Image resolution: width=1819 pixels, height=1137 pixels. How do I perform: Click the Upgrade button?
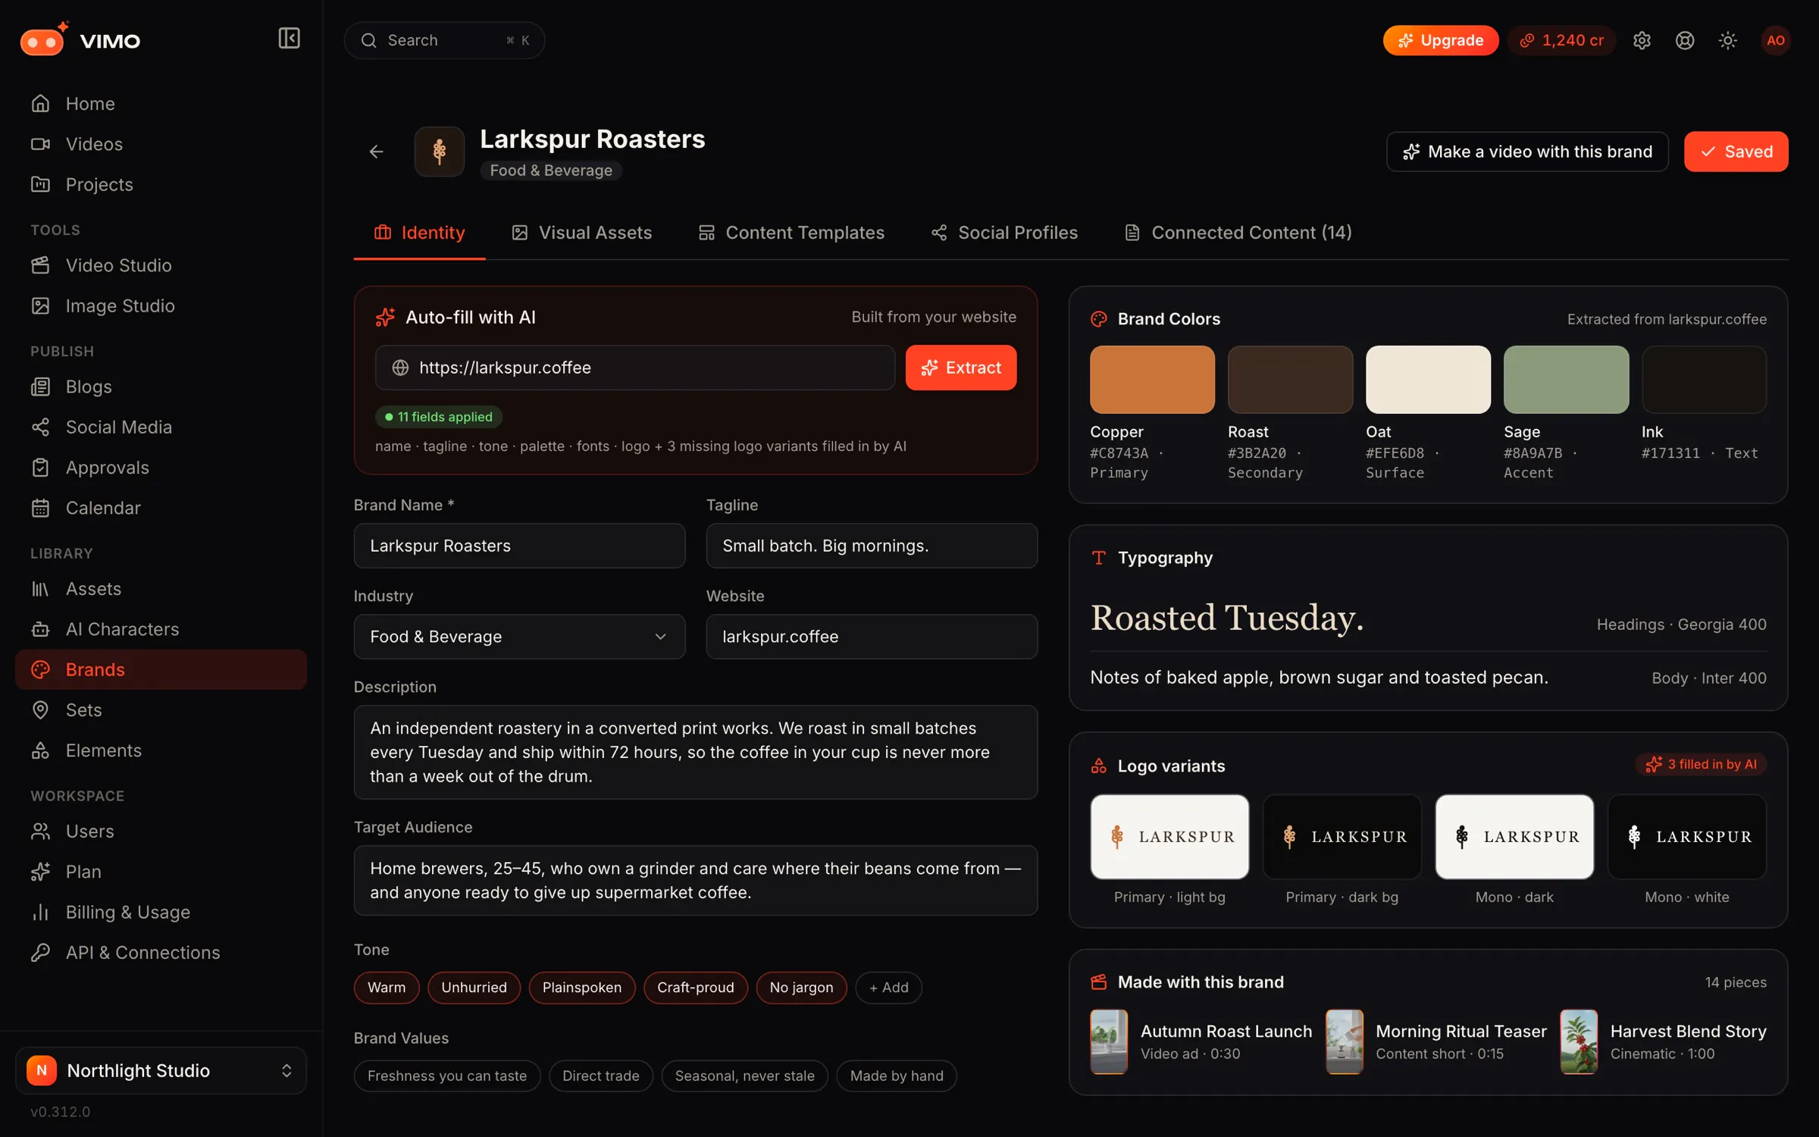pyautogui.click(x=1440, y=40)
